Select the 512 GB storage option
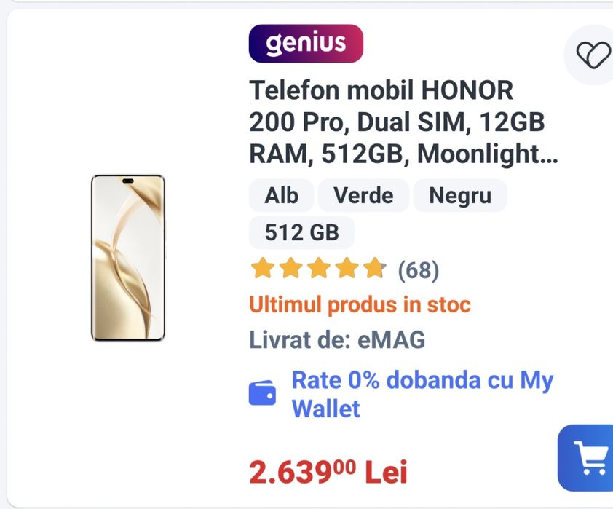Screen dimensions: 613x509 (301, 232)
